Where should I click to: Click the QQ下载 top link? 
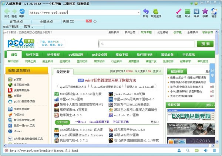[x=178, y=32]
